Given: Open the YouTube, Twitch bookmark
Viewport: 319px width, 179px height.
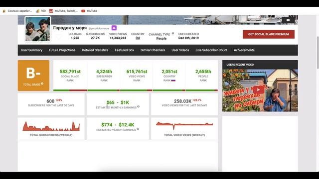Looking at the screenshot, I should [63, 11].
